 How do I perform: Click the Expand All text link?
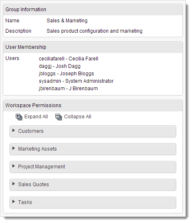click(x=36, y=117)
